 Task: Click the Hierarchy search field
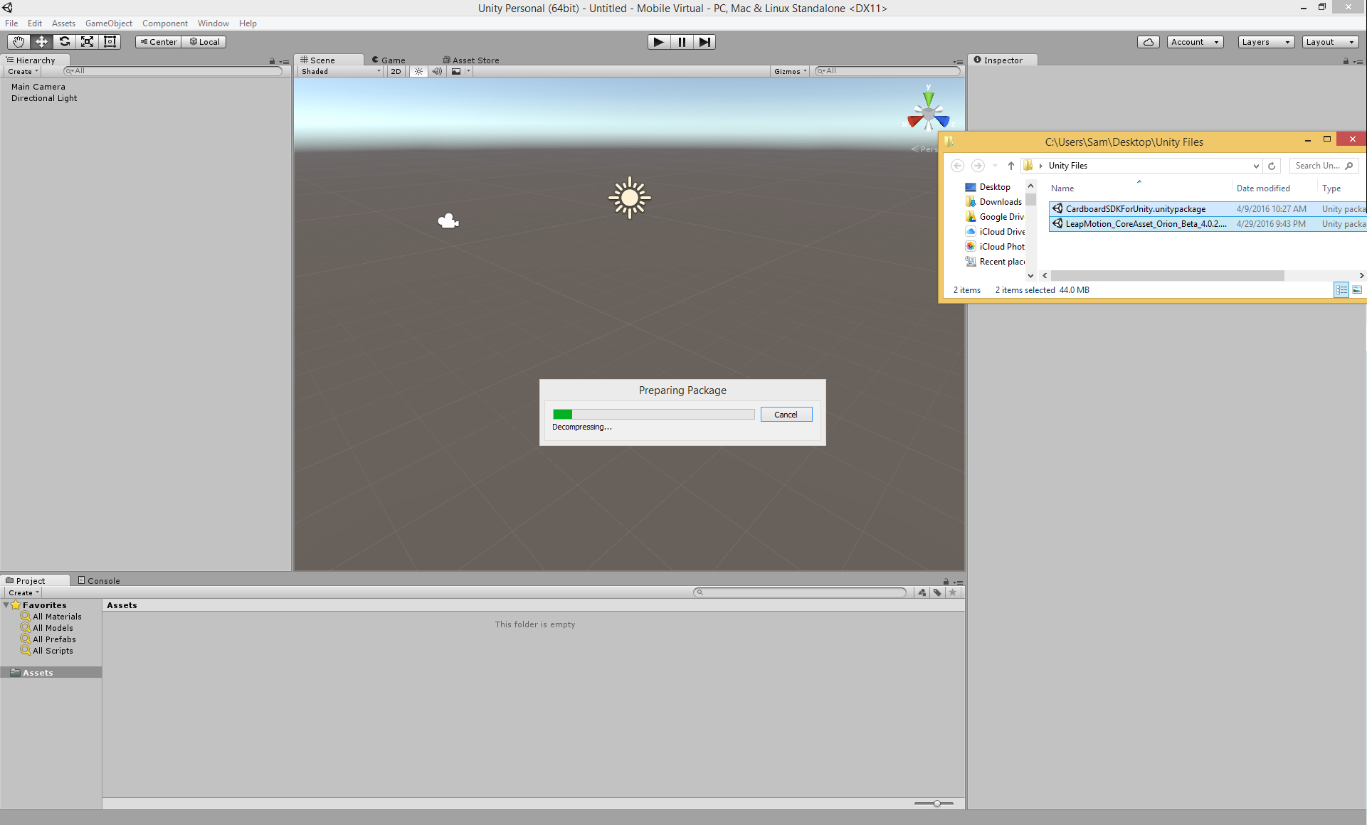point(173,71)
